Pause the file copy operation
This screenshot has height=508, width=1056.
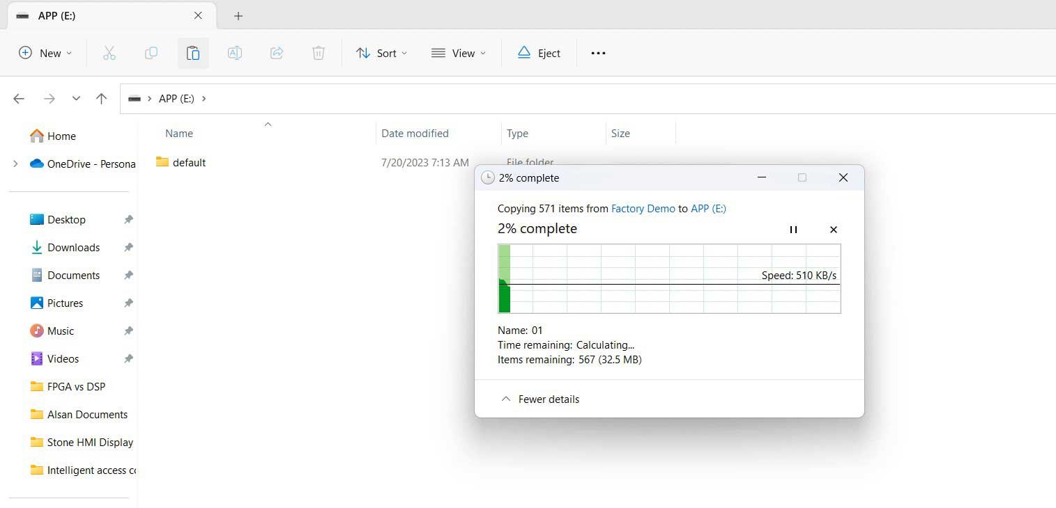point(793,230)
